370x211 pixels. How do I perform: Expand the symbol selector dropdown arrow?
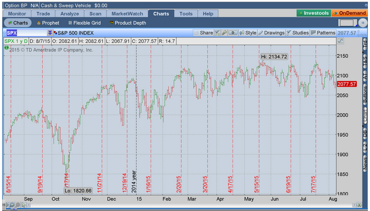point(50,33)
